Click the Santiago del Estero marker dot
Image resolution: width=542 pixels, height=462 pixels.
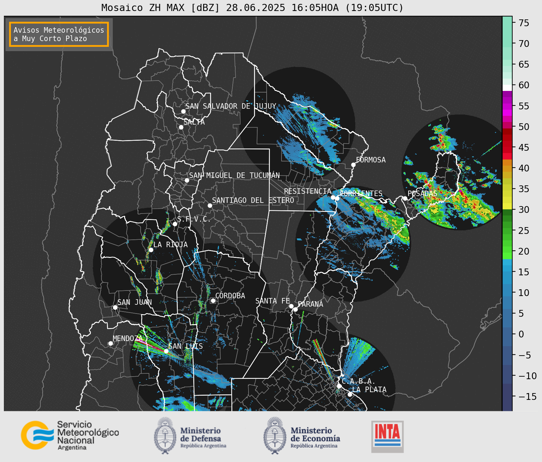point(210,205)
